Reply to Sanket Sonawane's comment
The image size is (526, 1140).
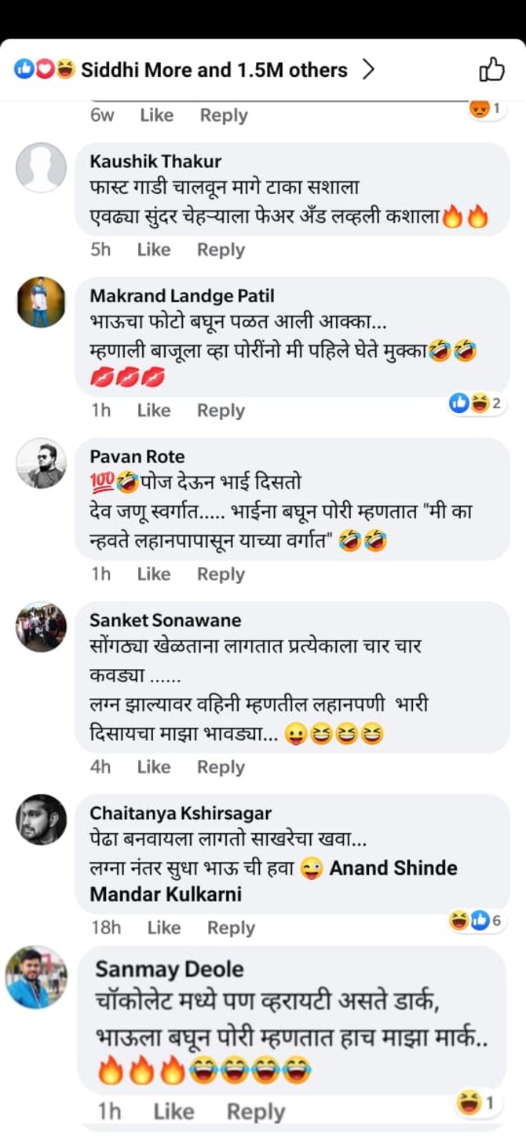point(221,767)
